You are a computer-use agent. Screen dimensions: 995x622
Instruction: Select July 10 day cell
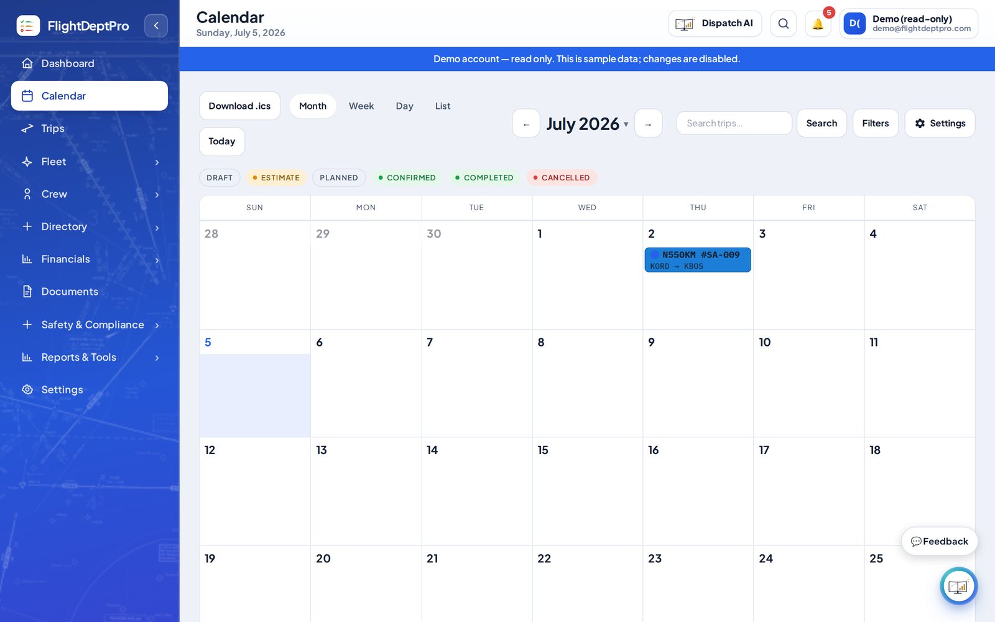point(808,383)
